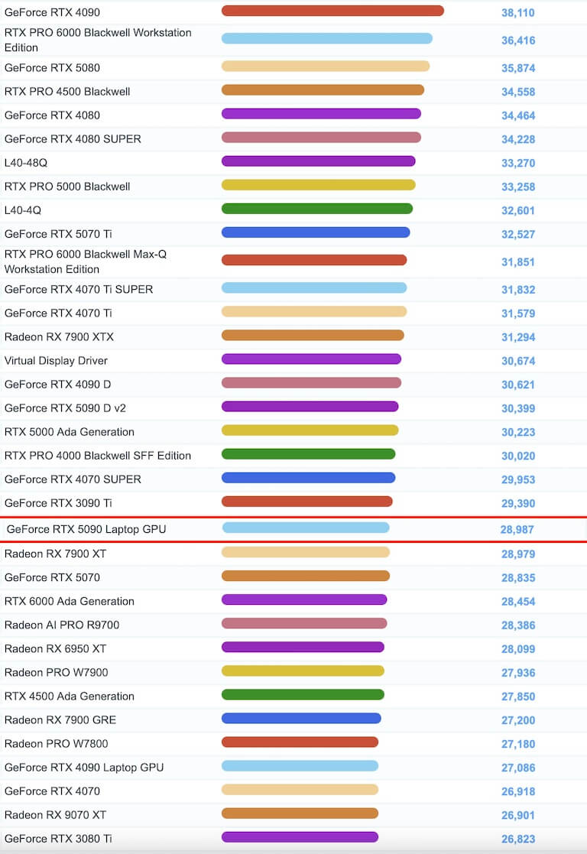This screenshot has width=587, height=854.
Task: Click the score 30,399
Action: (x=518, y=408)
